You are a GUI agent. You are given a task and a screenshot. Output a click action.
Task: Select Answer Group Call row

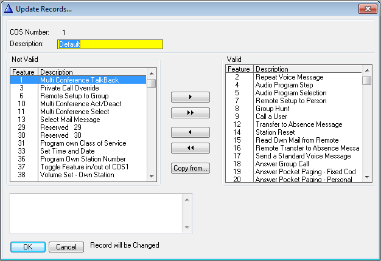[x=294, y=163]
